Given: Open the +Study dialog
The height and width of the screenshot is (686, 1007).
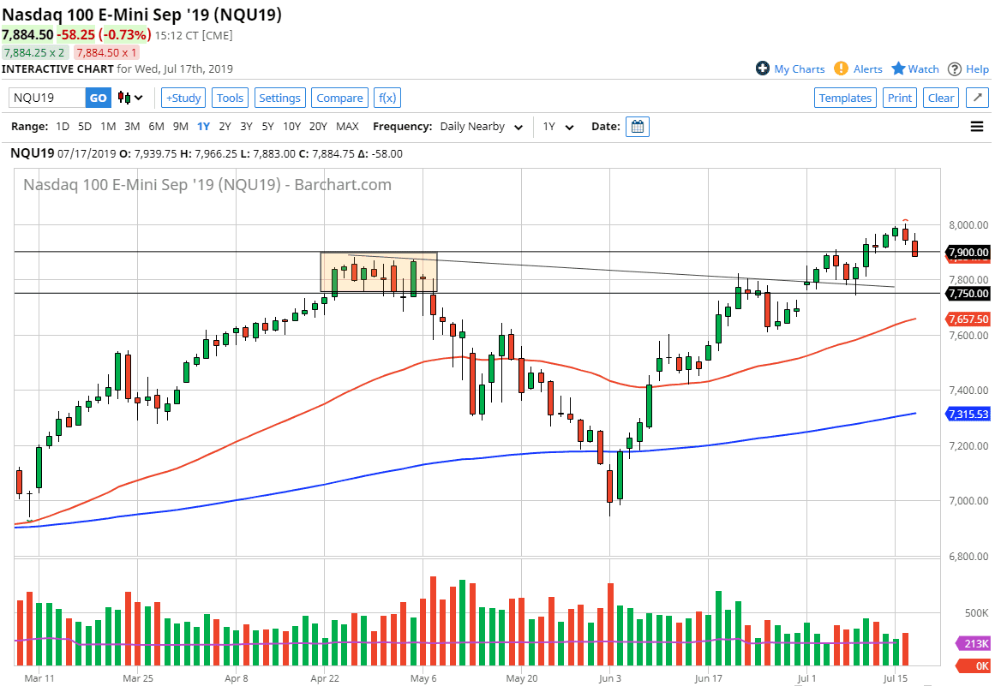Looking at the screenshot, I should tap(183, 98).
